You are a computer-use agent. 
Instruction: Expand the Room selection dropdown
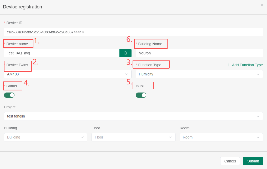click(x=221, y=137)
